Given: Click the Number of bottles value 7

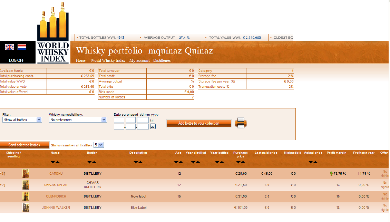Looking at the screenshot, I should [193, 97].
